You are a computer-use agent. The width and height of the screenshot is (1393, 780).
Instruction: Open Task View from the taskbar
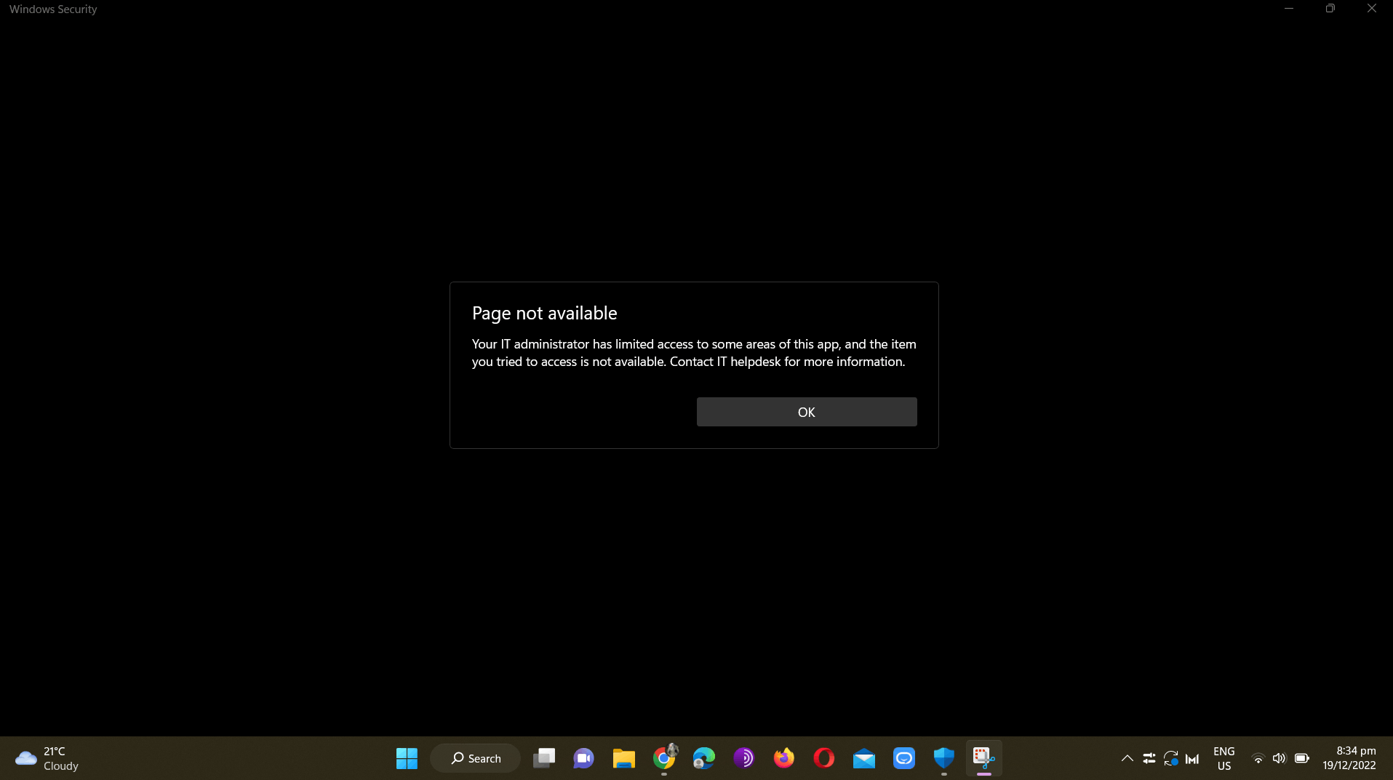click(544, 758)
